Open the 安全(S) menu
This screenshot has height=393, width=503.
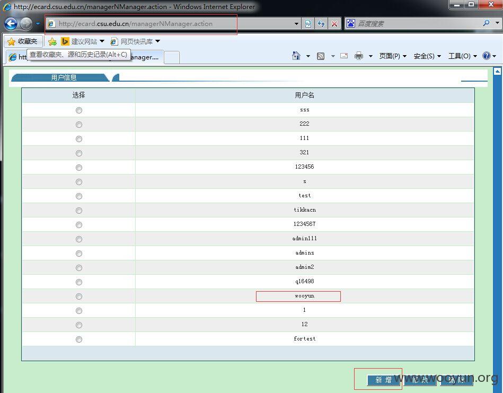427,56
